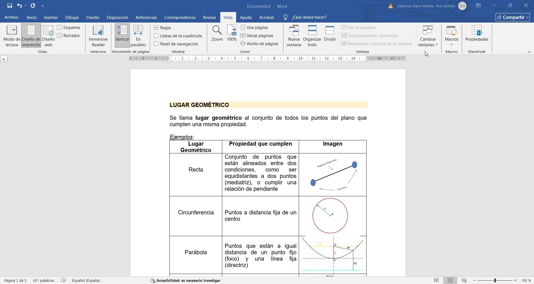Click Página 2 de 5 status
The height and width of the screenshot is (284, 534).
[15, 280]
